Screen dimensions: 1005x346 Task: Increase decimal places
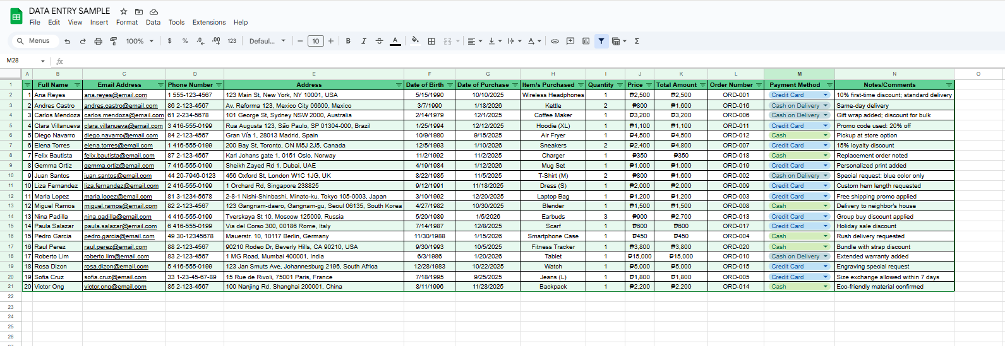(216, 41)
